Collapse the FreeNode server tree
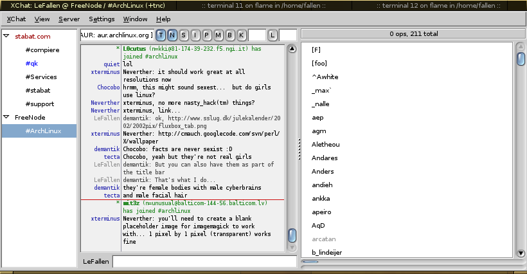The image size is (527, 274). coord(6,117)
